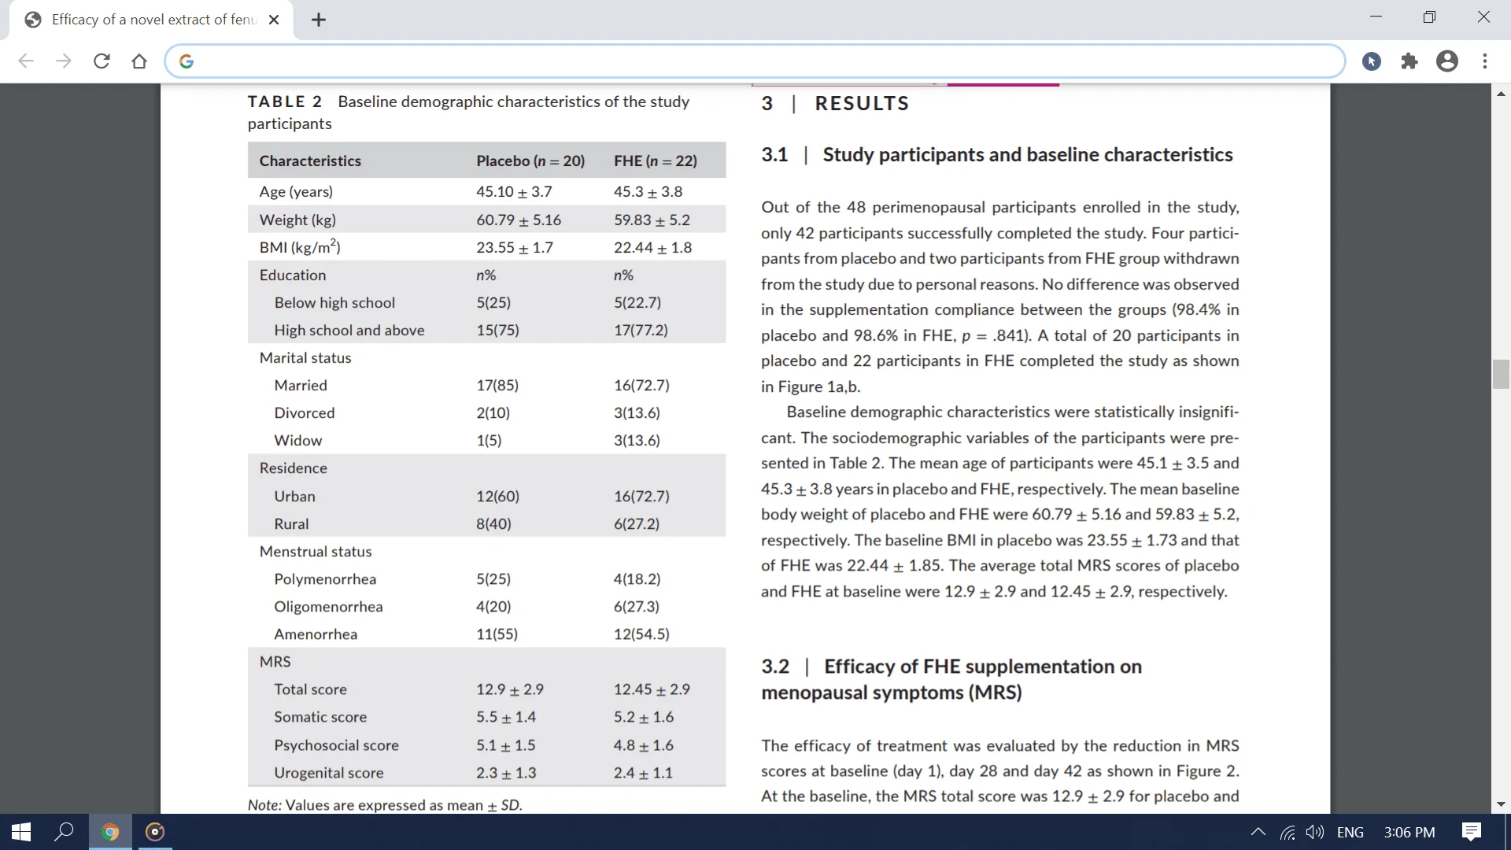Viewport: 1511px width, 850px height.
Task: Click the 'Polymenorrhea' row label
Action: tap(325, 578)
